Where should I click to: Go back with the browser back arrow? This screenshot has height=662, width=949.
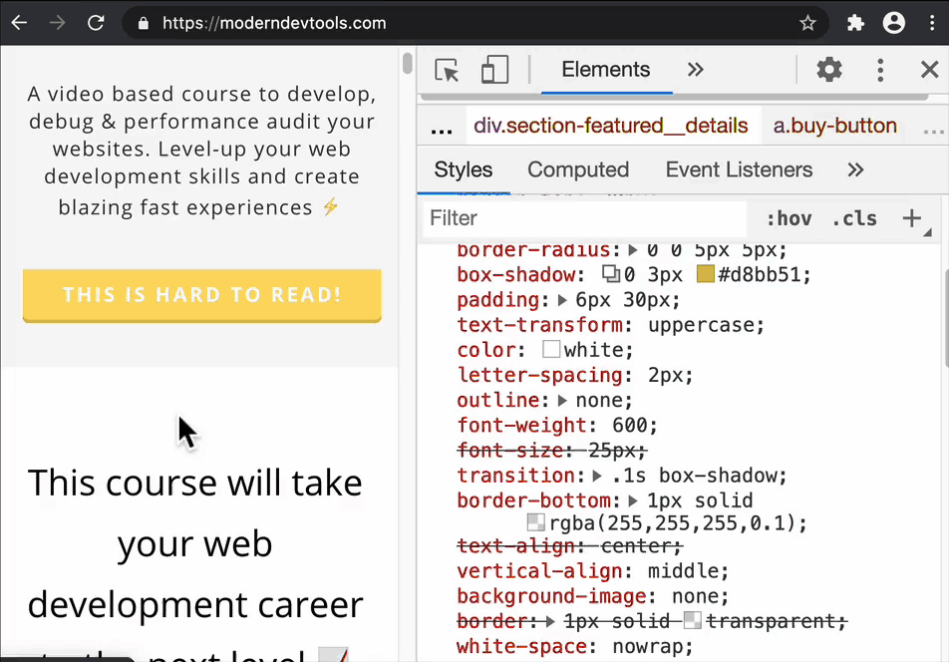pyautogui.click(x=19, y=23)
